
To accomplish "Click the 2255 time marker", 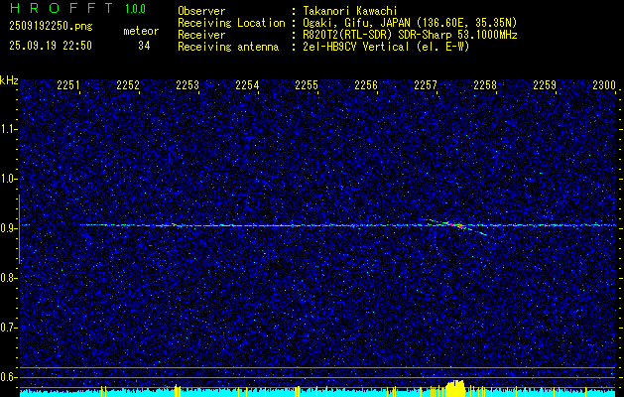I will coord(307,84).
